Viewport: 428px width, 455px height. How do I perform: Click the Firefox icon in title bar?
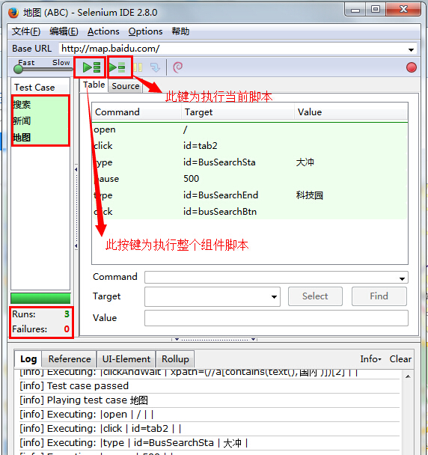(13, 13)
